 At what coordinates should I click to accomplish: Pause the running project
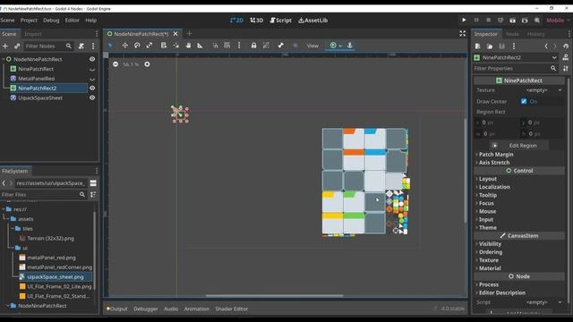tap(476, 20)
